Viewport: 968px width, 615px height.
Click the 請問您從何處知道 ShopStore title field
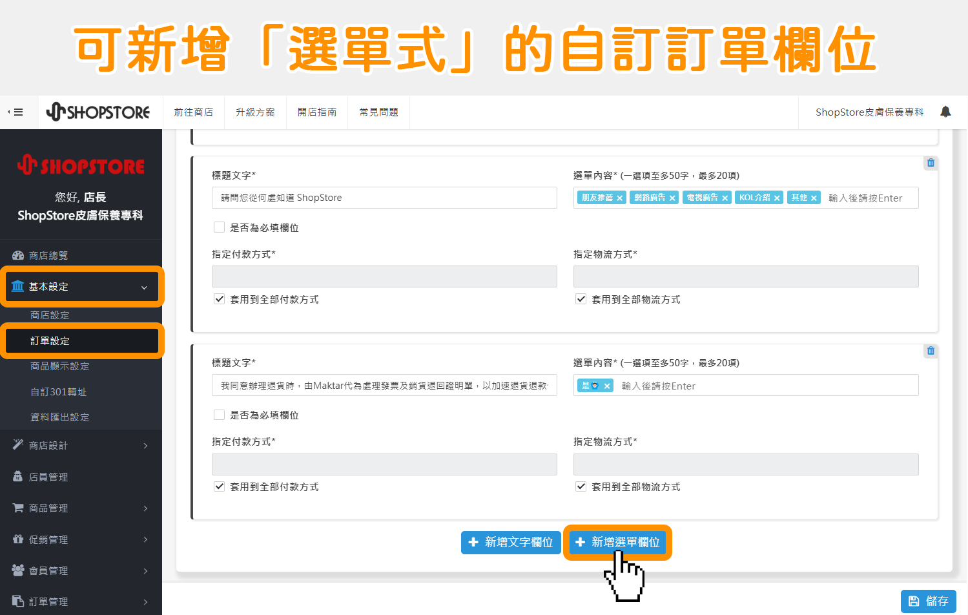click(x=384, y=198)
